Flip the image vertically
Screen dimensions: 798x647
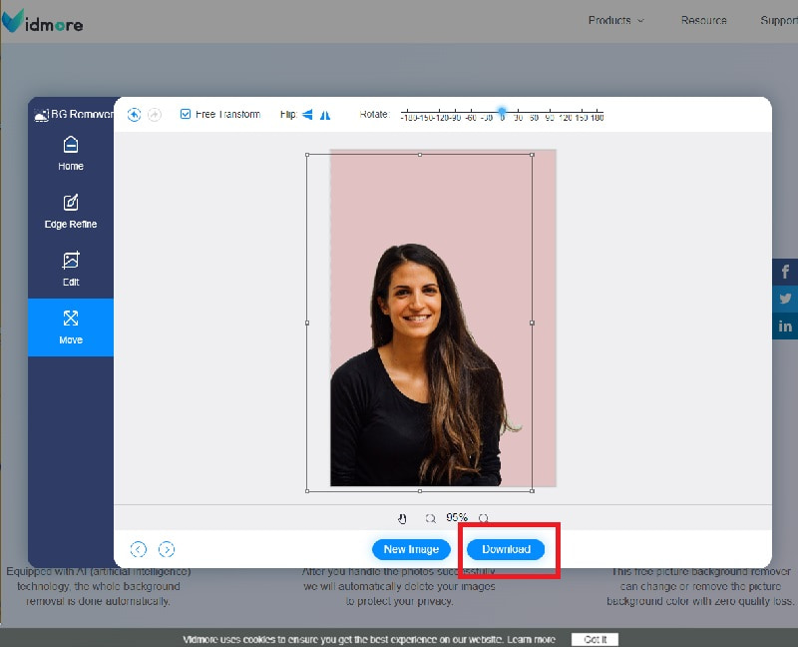(324, 115)
